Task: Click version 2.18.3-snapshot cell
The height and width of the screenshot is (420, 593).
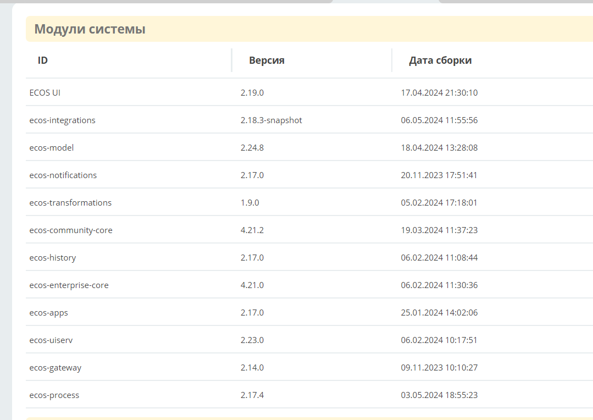Action: 271,120
